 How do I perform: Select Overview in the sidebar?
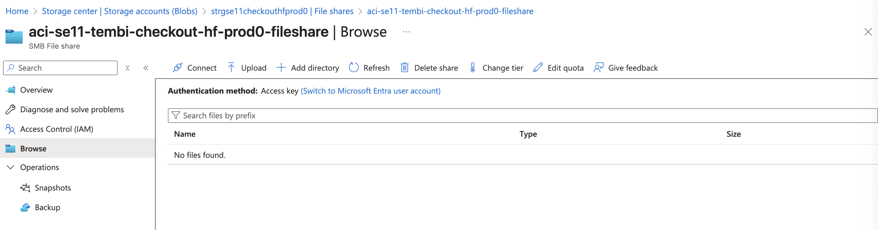[x=36, y=90]
